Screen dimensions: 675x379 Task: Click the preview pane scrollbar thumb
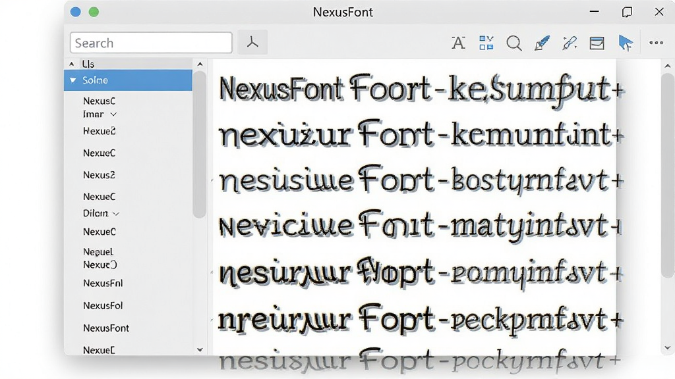point(668,175)
